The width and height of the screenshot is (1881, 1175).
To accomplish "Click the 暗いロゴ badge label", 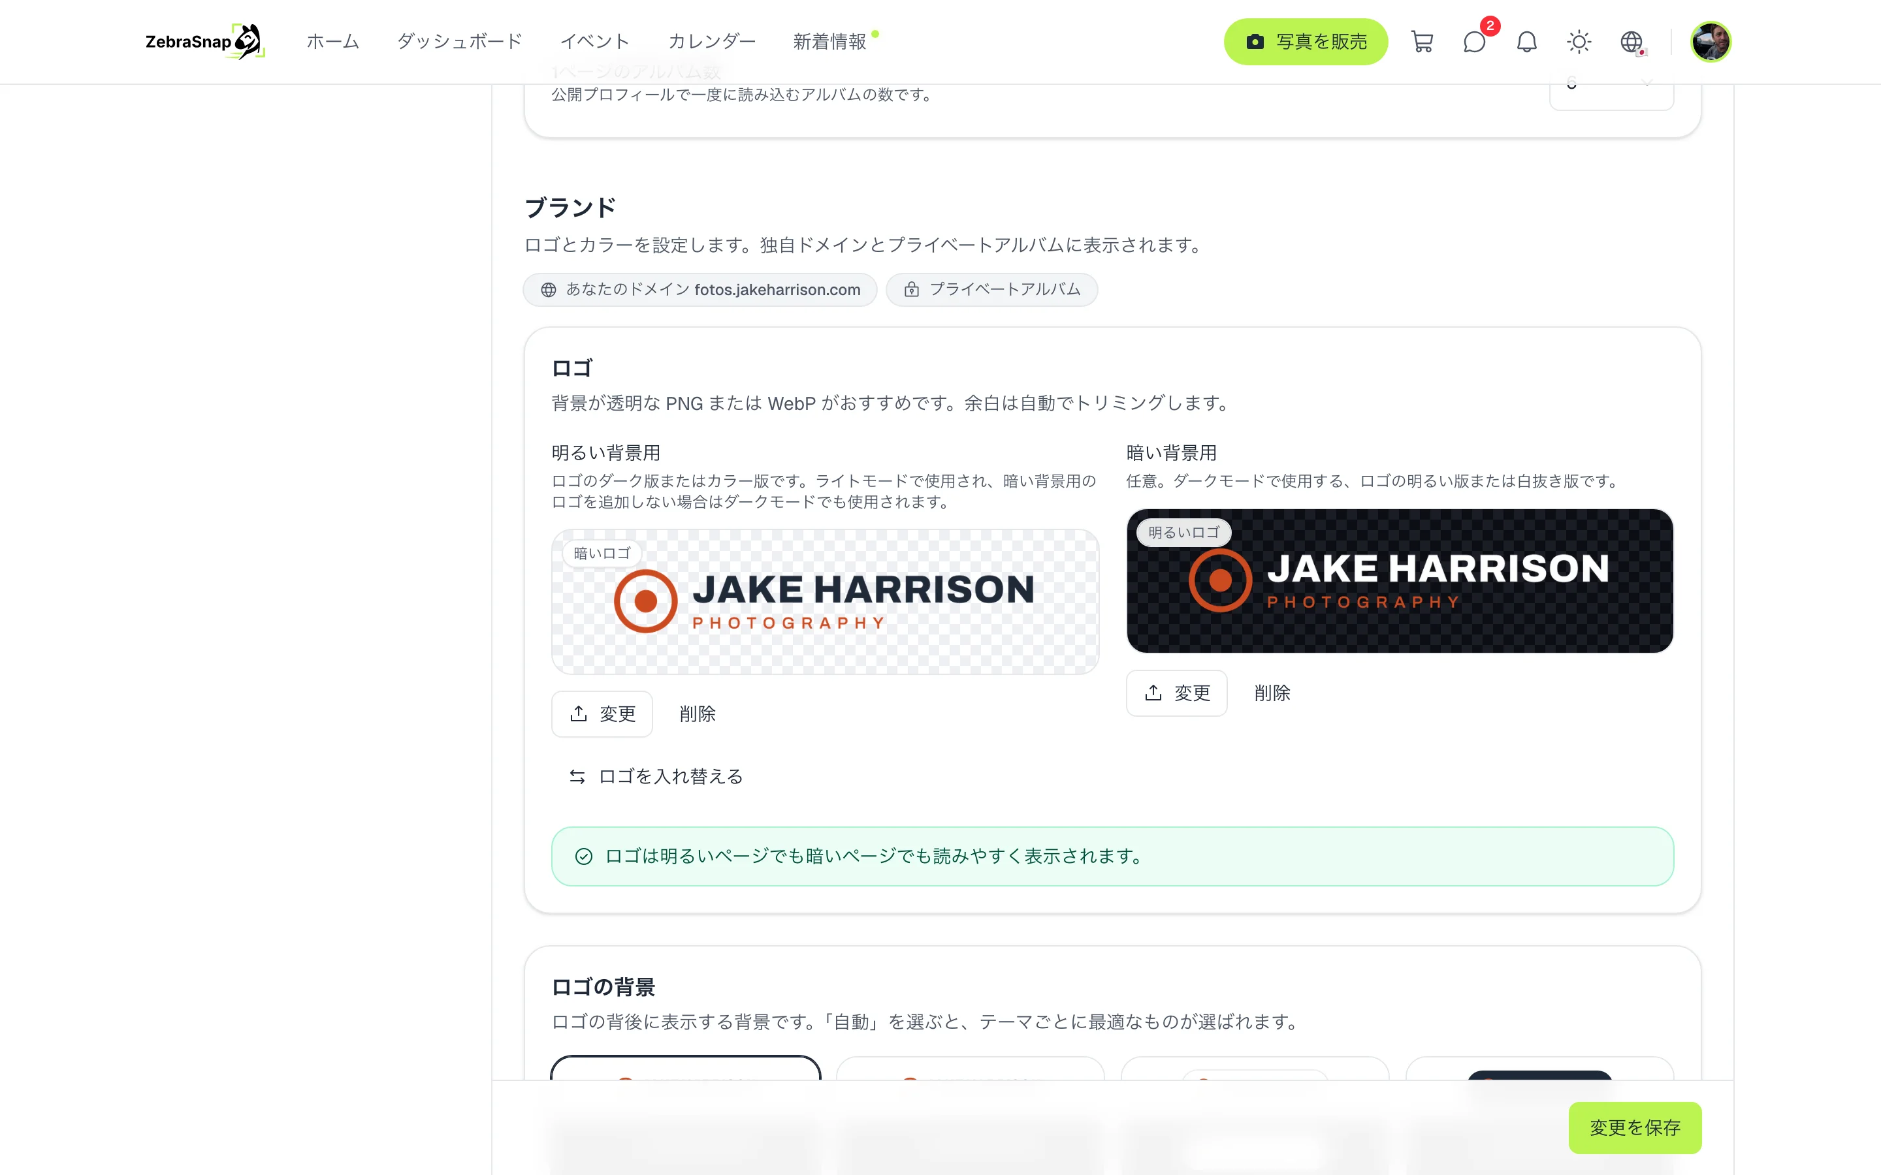I will (x=602, y=554).
